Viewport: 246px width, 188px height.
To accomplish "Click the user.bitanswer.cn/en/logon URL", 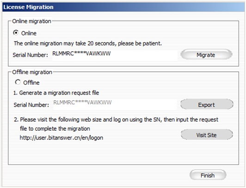I will [x=61, y=138].
